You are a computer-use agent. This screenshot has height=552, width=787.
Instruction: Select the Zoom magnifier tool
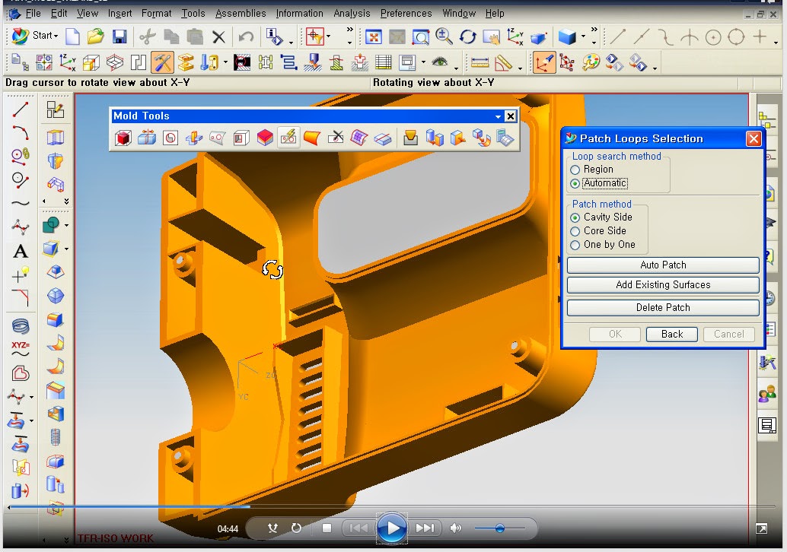pos(444,36)
